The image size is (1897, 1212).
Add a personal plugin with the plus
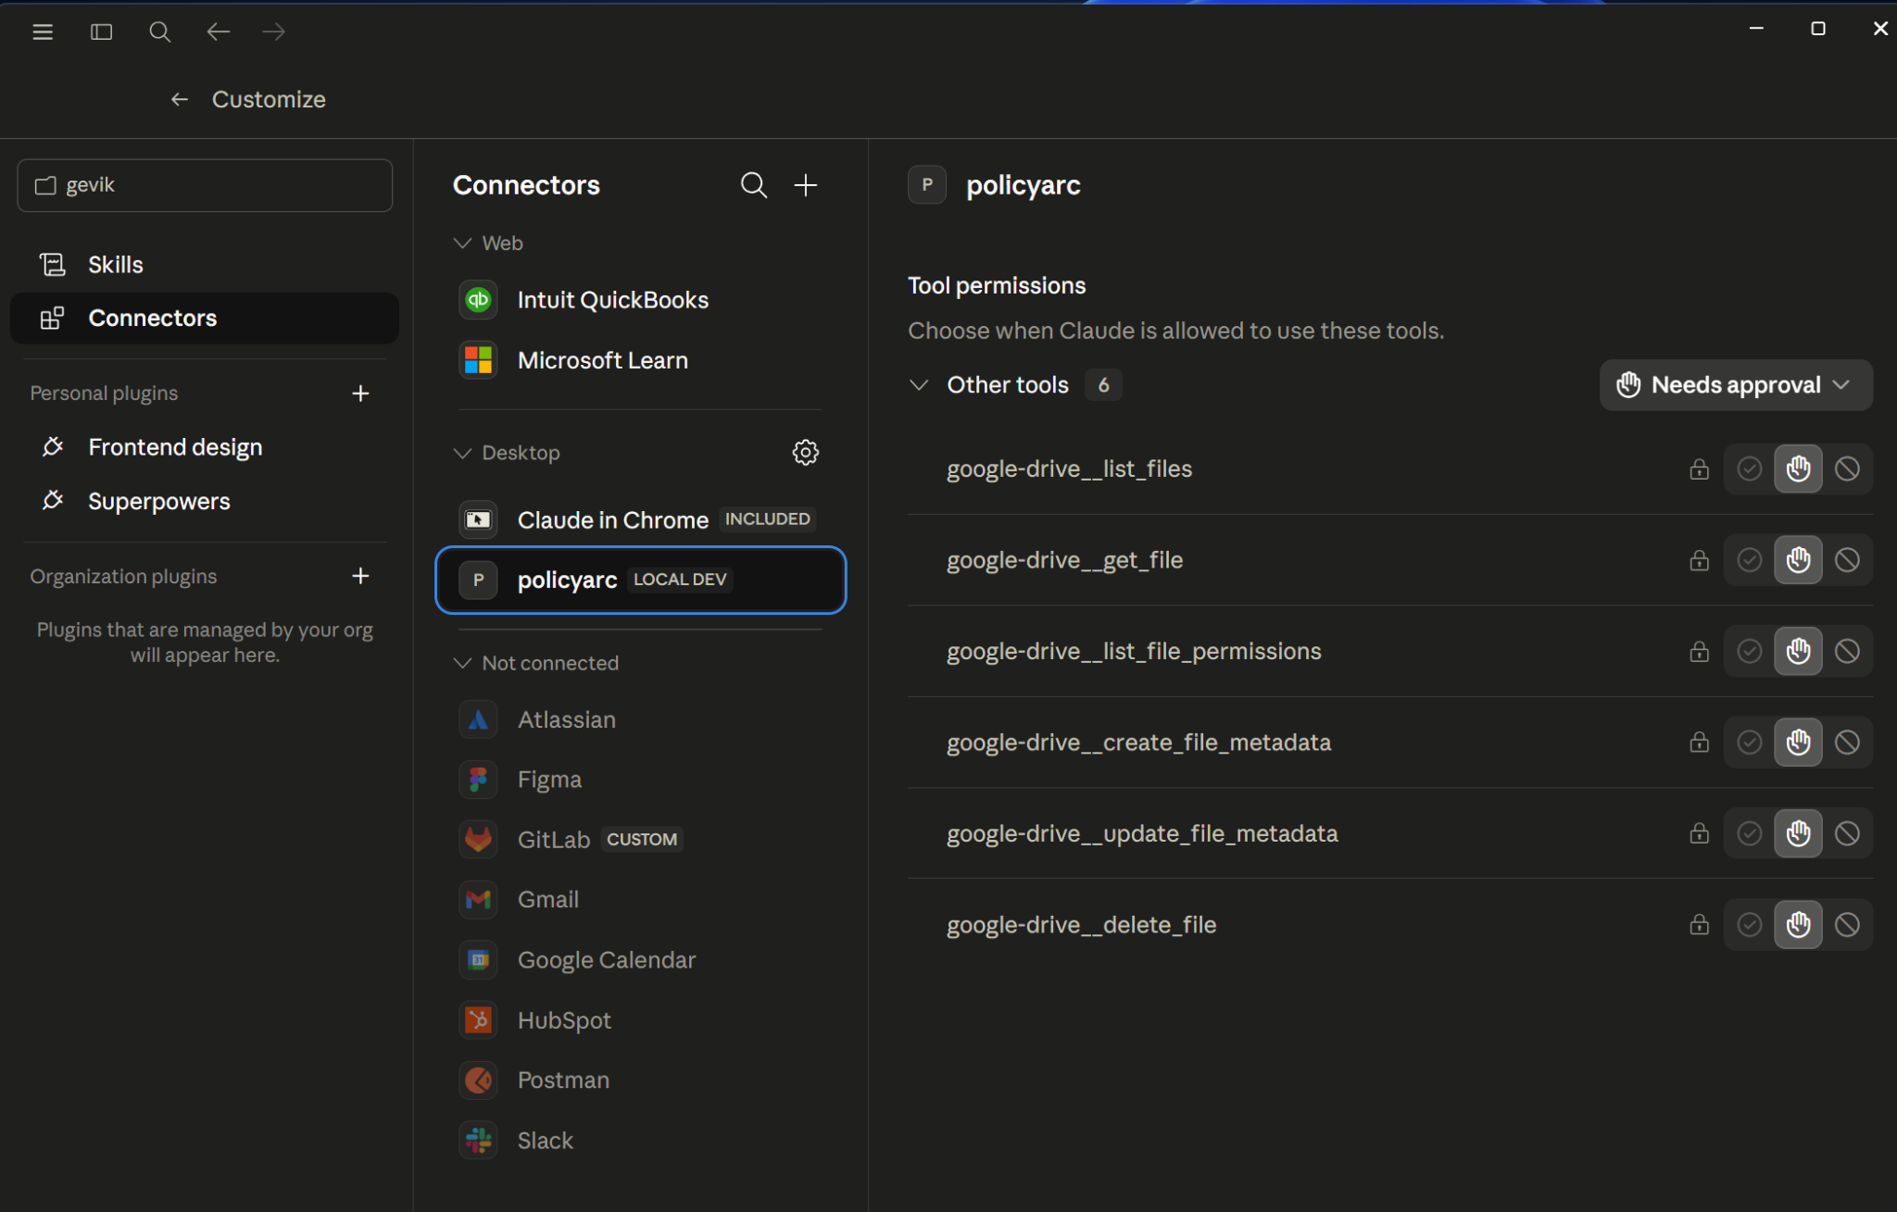click(x=361, y=394)
